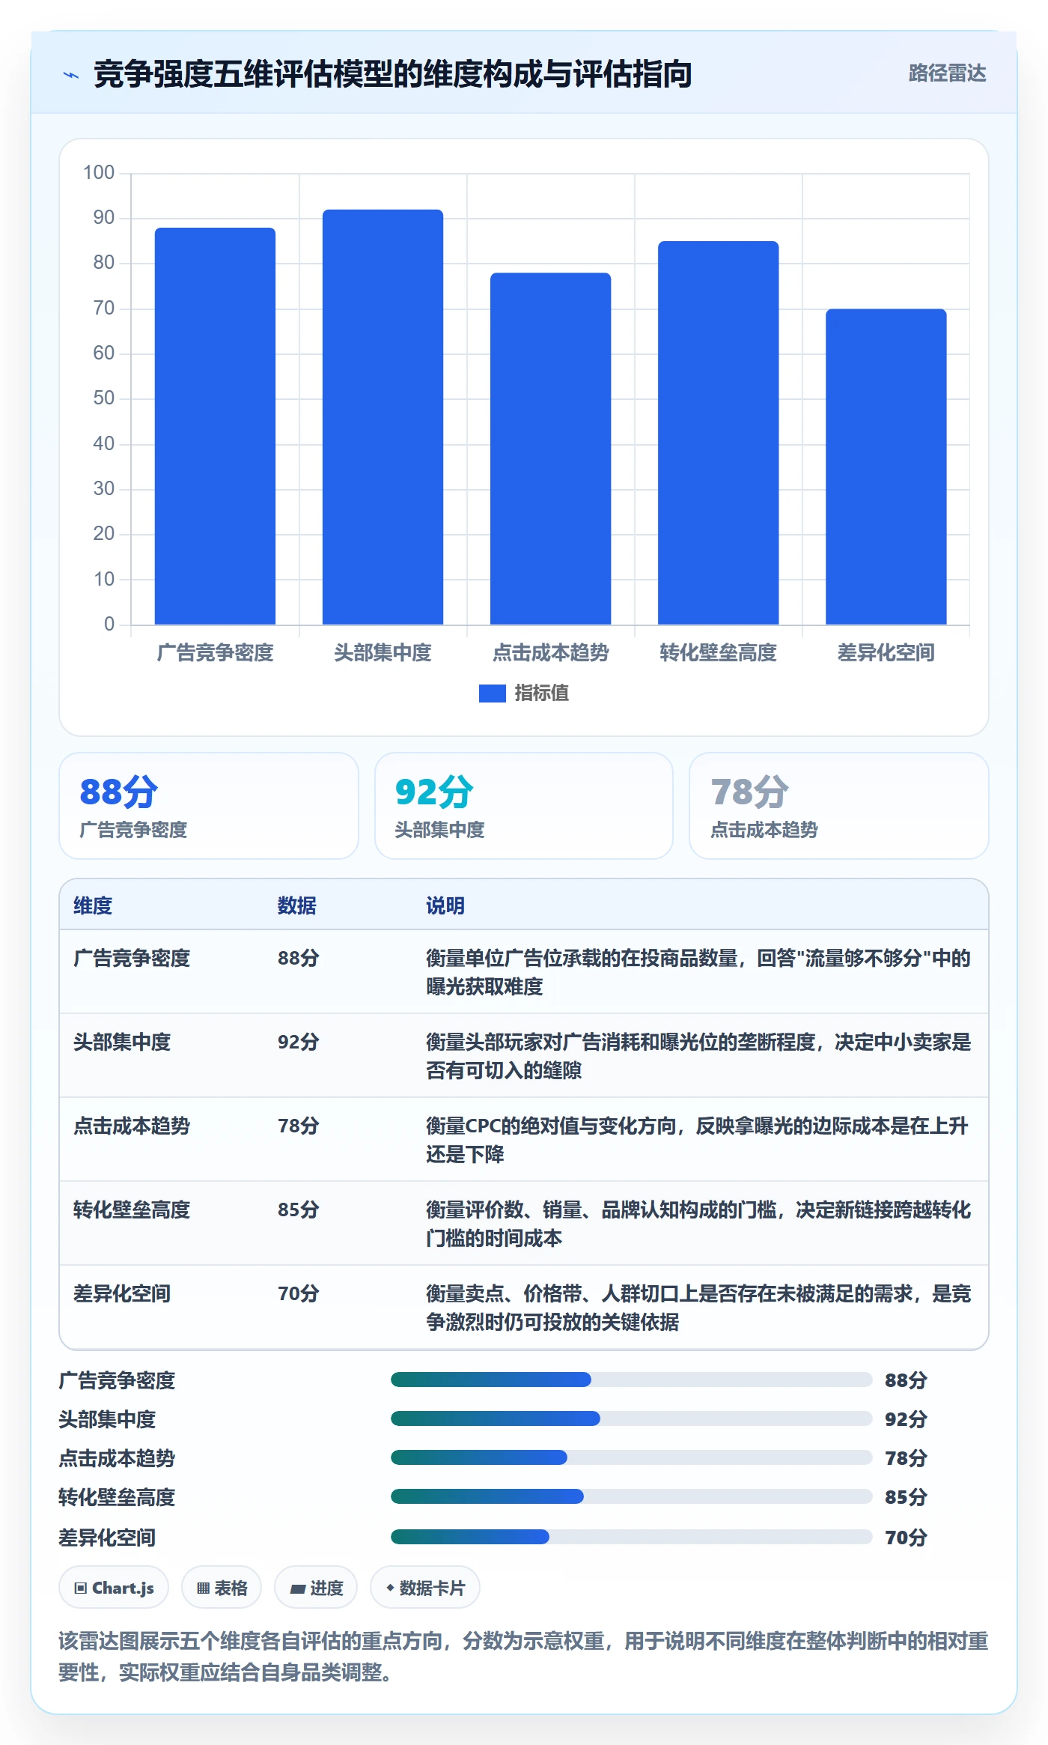Image resolution: width=1048 pixels, height=1745 pixels.
Task: Click the 转化壁垒高度 x-axis label
Action: coord(718,653)
